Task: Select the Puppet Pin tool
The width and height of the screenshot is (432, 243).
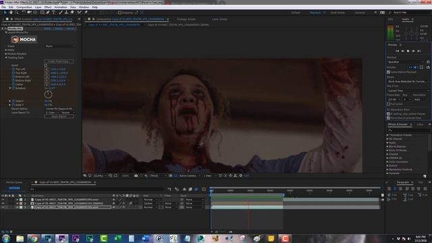Action: tap(86, 12)
